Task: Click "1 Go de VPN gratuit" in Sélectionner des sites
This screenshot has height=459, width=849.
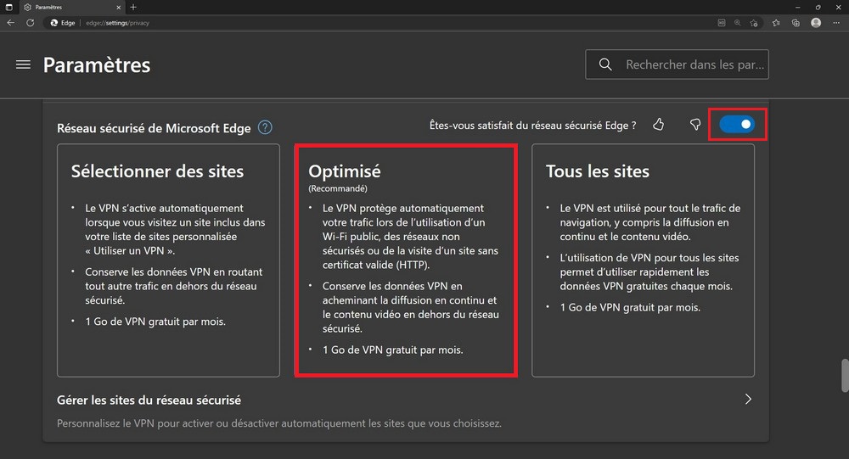Action: pos(155,322)
